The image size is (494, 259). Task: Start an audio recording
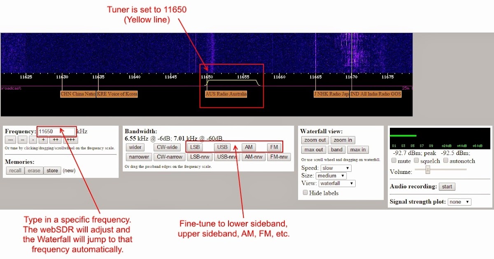click(x=447, y=186)
